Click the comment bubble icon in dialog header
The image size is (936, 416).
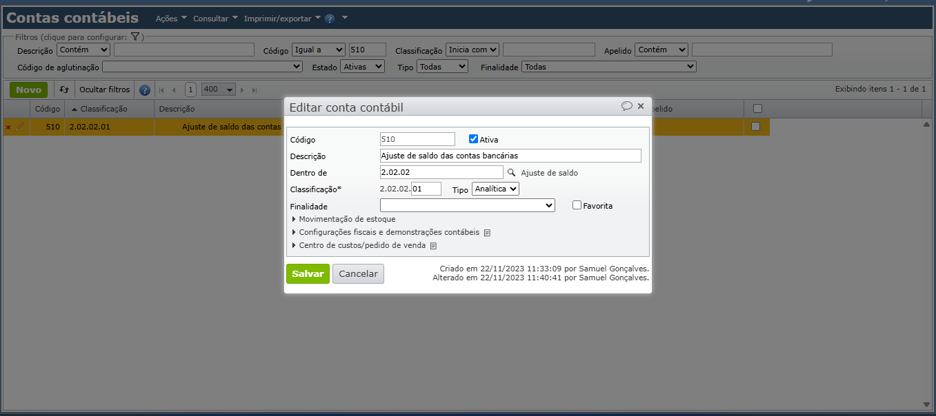627,106
